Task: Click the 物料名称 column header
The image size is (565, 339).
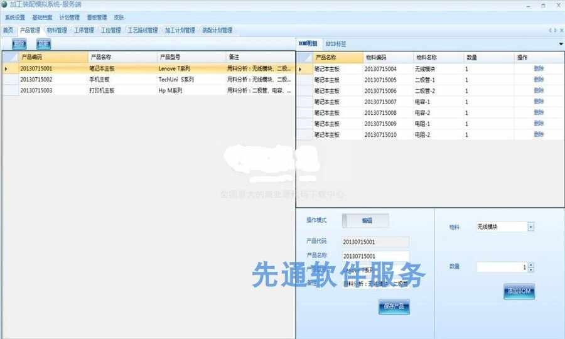Action: [x=438, y=57]
